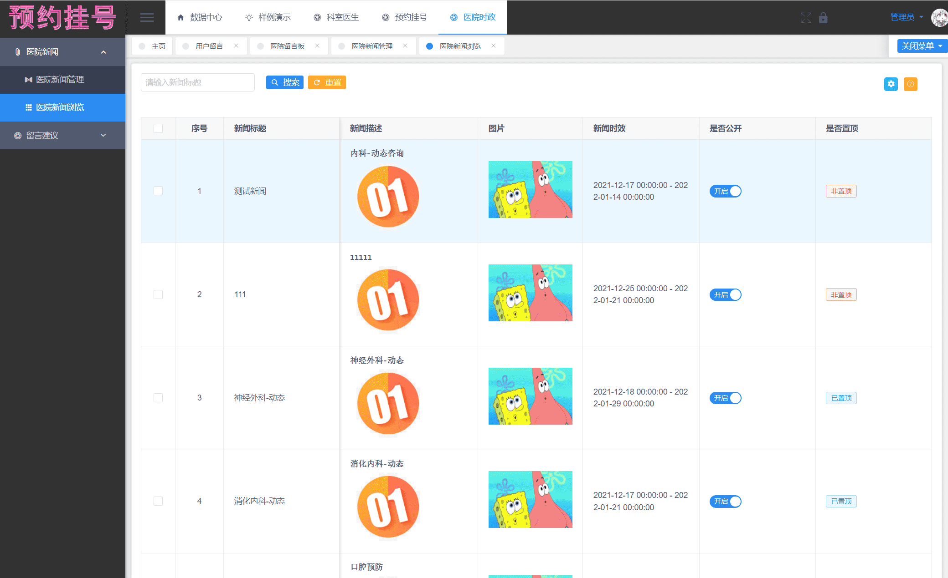Close the 医院新闻管理 tab
Image resolution: width=948 pixels, height=578 pixels.
point(405,46)
